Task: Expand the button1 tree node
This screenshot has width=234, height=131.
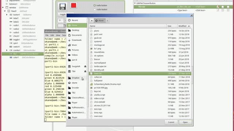Action: [7, 15]
